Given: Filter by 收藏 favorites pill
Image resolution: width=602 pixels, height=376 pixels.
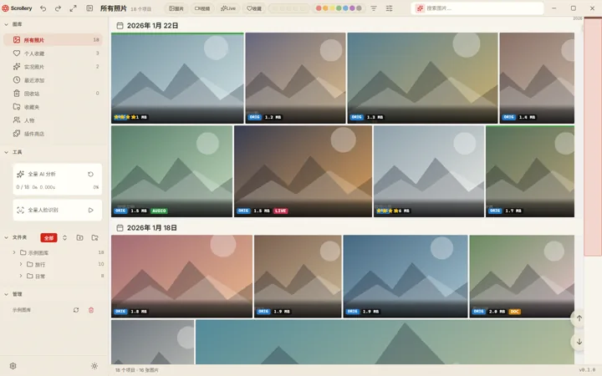Looking at the screenshot, I should click(x=254, y=8).
